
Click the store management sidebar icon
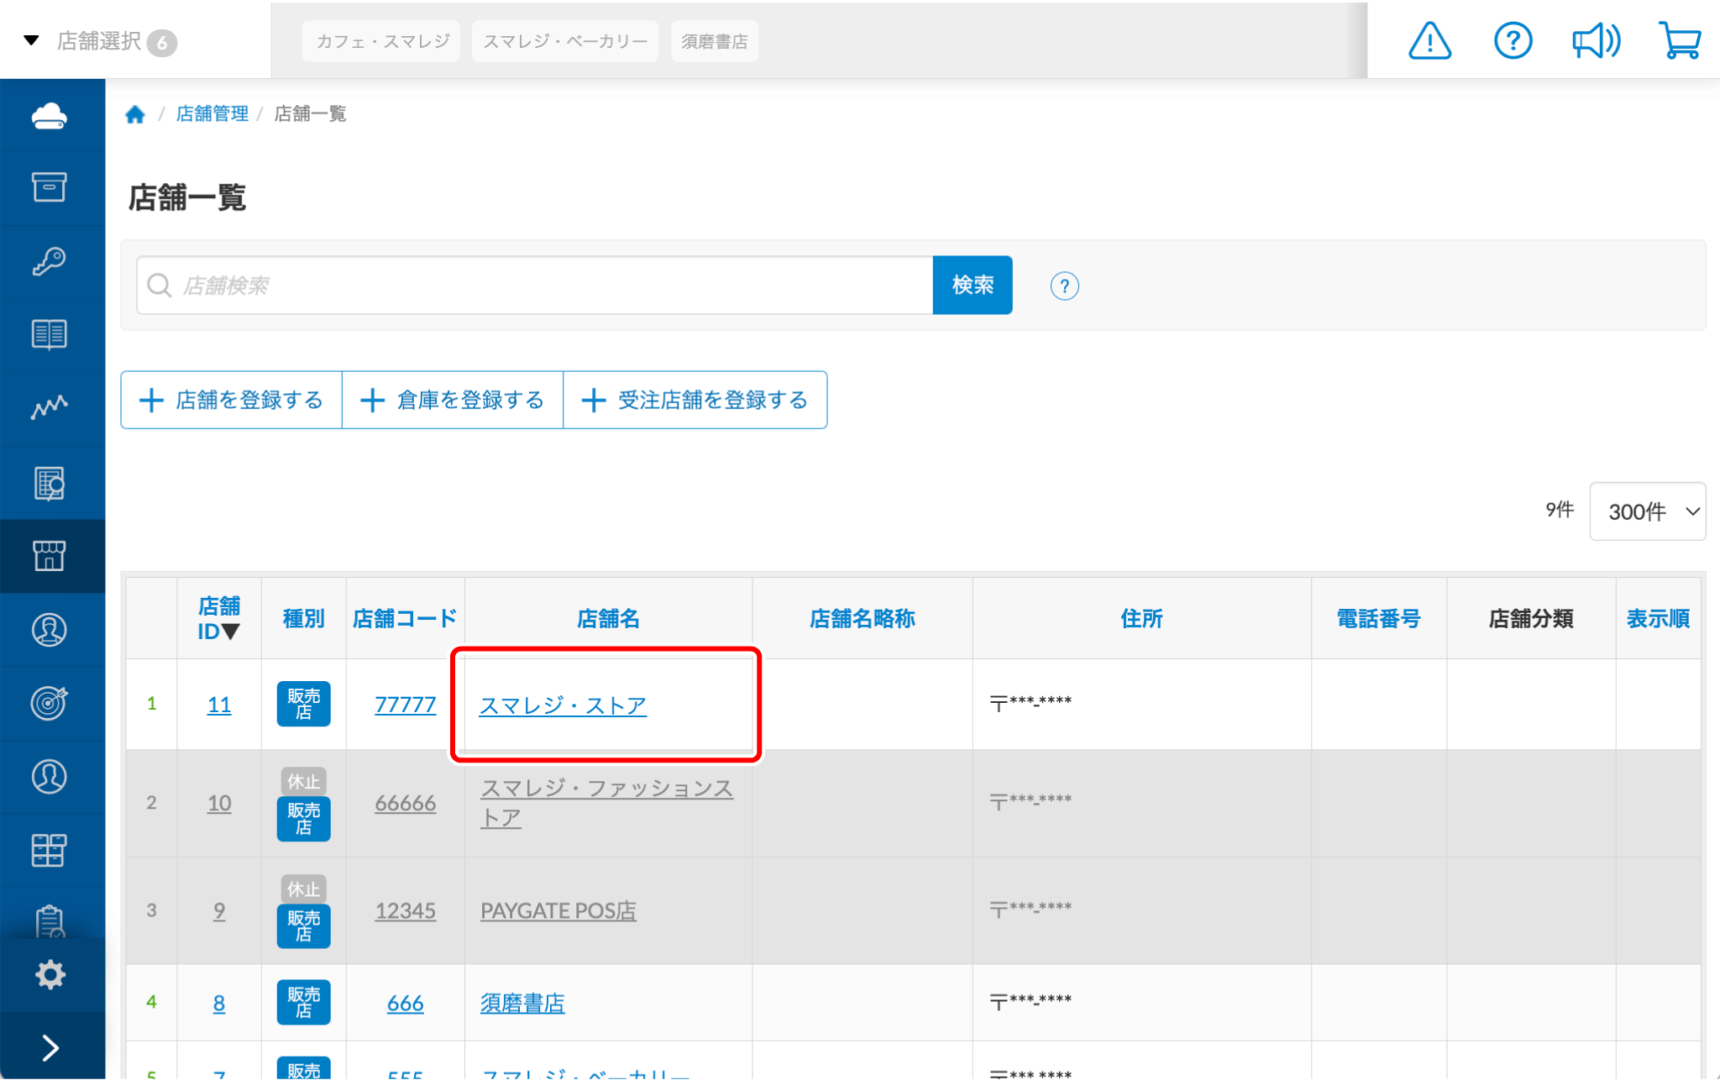click(50, 555)
